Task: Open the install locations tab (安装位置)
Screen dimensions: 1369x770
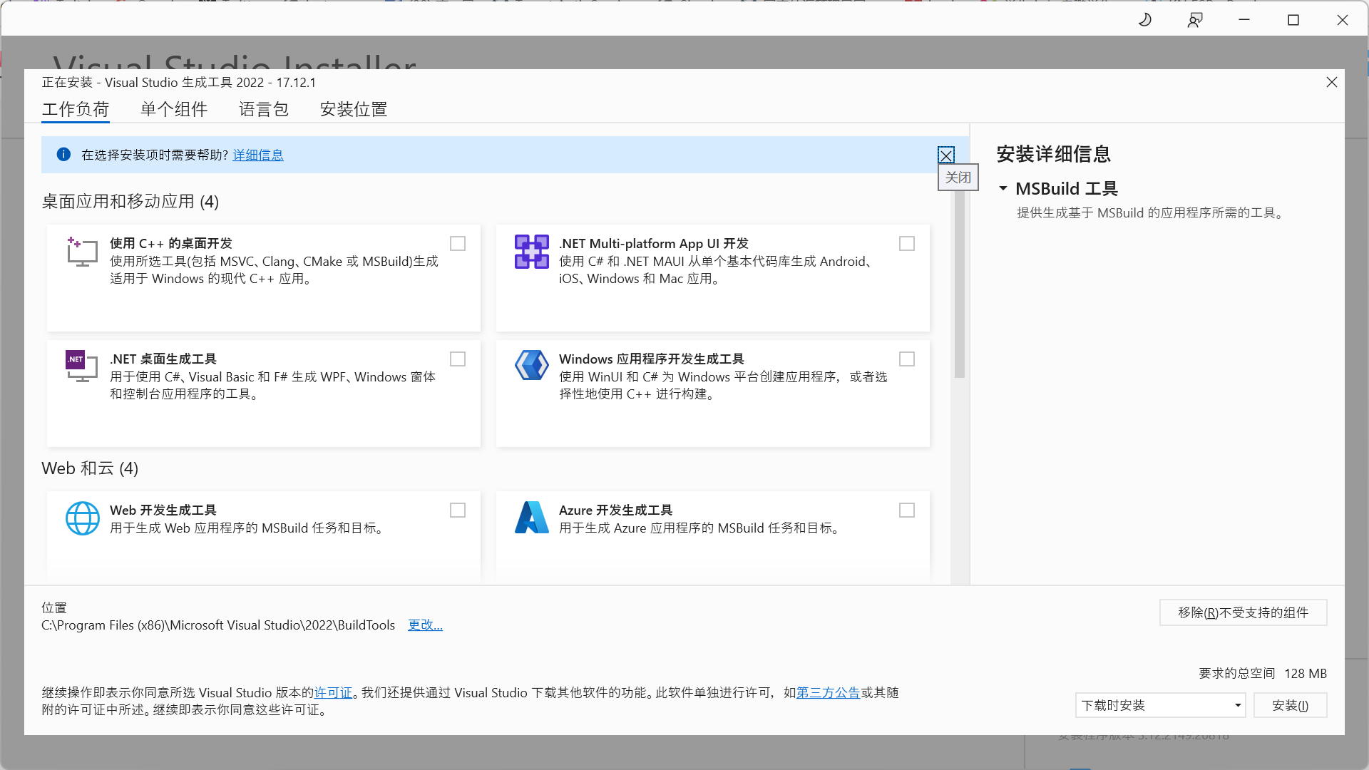Action: point(354,110)
